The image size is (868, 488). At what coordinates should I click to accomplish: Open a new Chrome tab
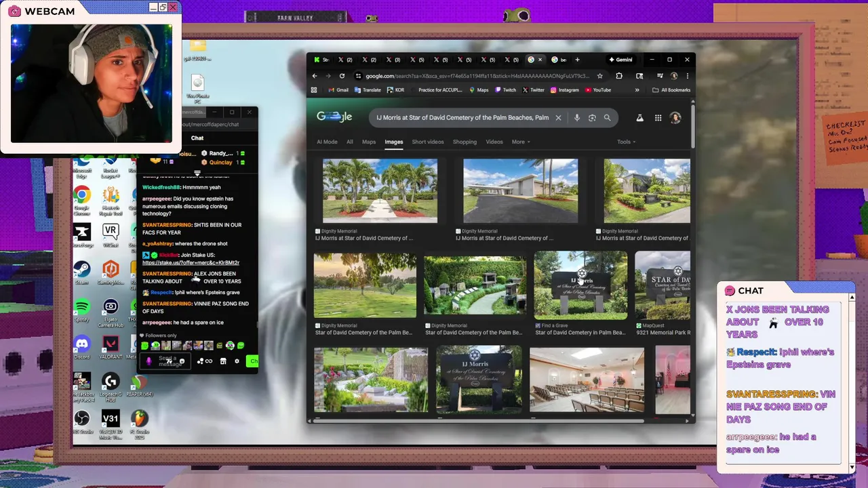577,60
